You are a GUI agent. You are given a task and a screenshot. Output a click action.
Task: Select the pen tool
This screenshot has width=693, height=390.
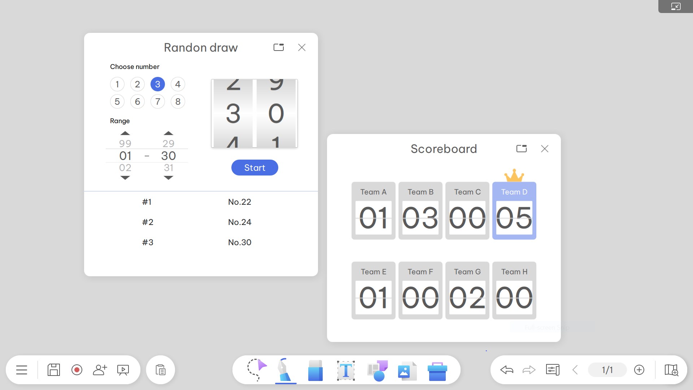pyautogui.click(x=285, y=370)
